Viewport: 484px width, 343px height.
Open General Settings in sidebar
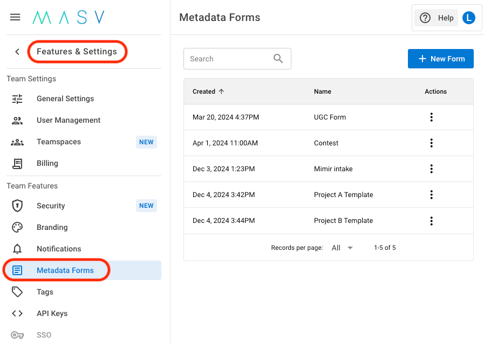pyautogui.click(x=84, y=99)
